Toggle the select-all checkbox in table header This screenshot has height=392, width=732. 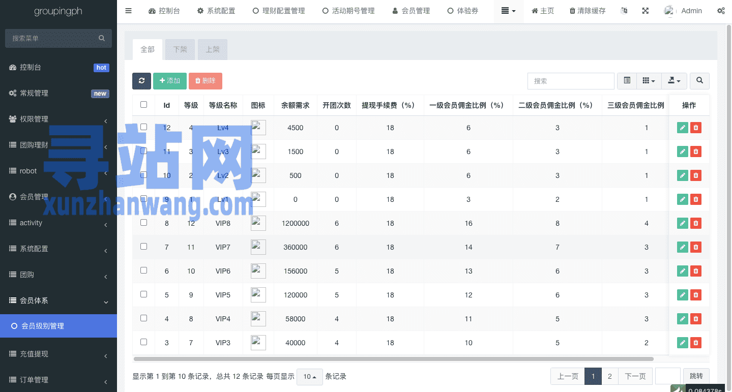click(x=143, y=104)
